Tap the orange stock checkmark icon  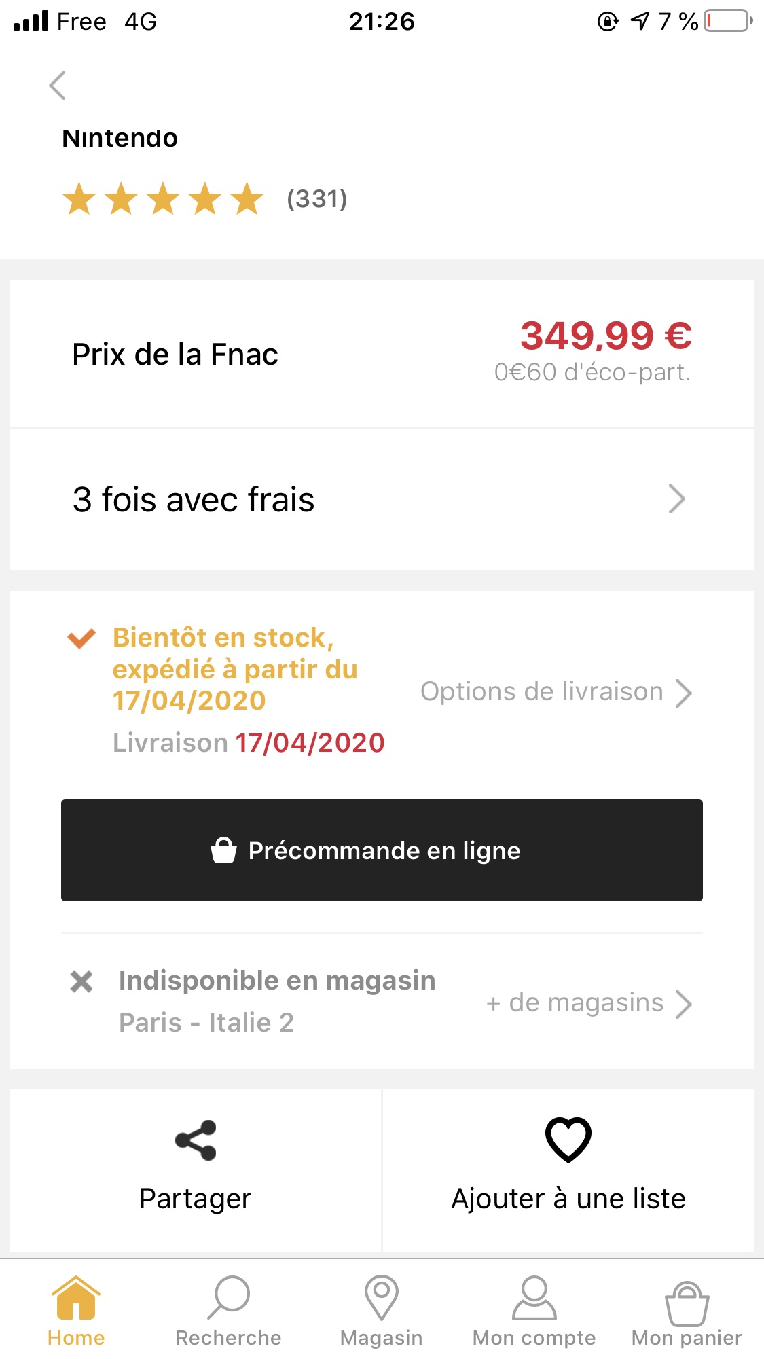(81, 638)
